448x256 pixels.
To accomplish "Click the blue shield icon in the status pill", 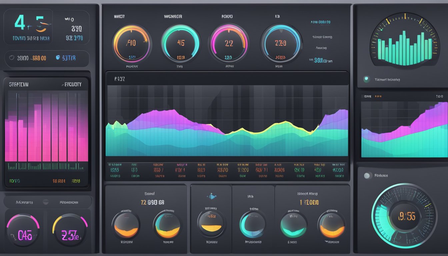I will pos(58,58).
